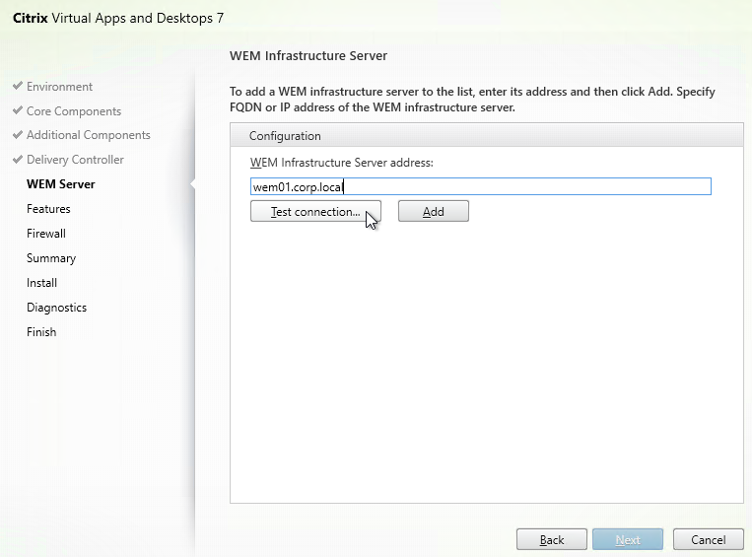
Task: Select the Delivery Controller step
Action: (x=75, y=160)
